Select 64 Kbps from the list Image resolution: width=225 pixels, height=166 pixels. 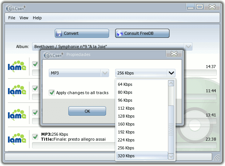click(142, 84)
